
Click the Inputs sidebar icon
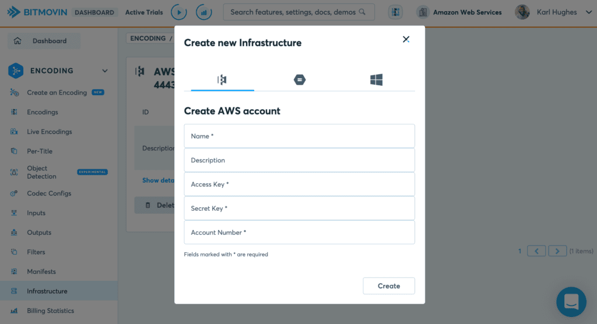[14, 212]
